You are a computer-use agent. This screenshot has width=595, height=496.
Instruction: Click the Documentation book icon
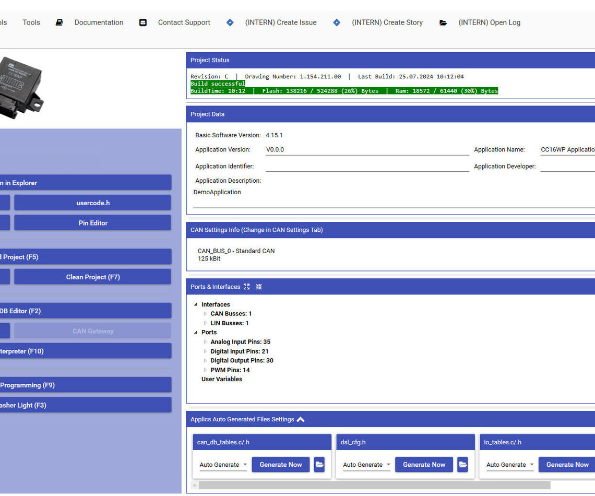59,22
